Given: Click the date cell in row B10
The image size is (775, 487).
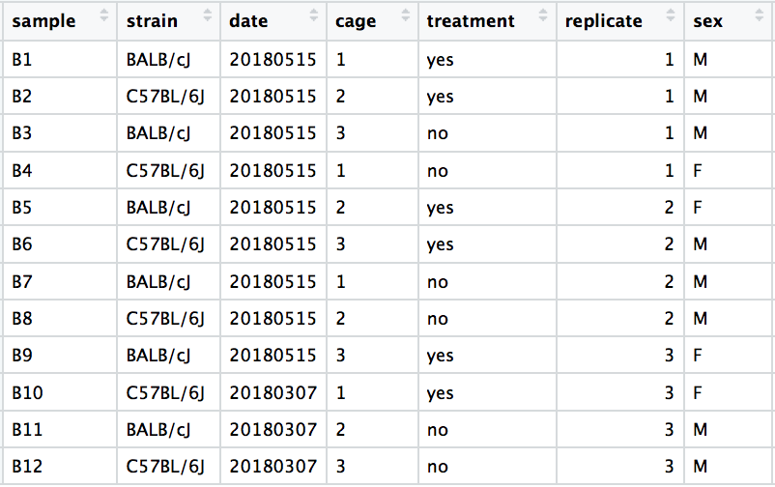Looking at the screenshot, I should (x=273, y=392).
